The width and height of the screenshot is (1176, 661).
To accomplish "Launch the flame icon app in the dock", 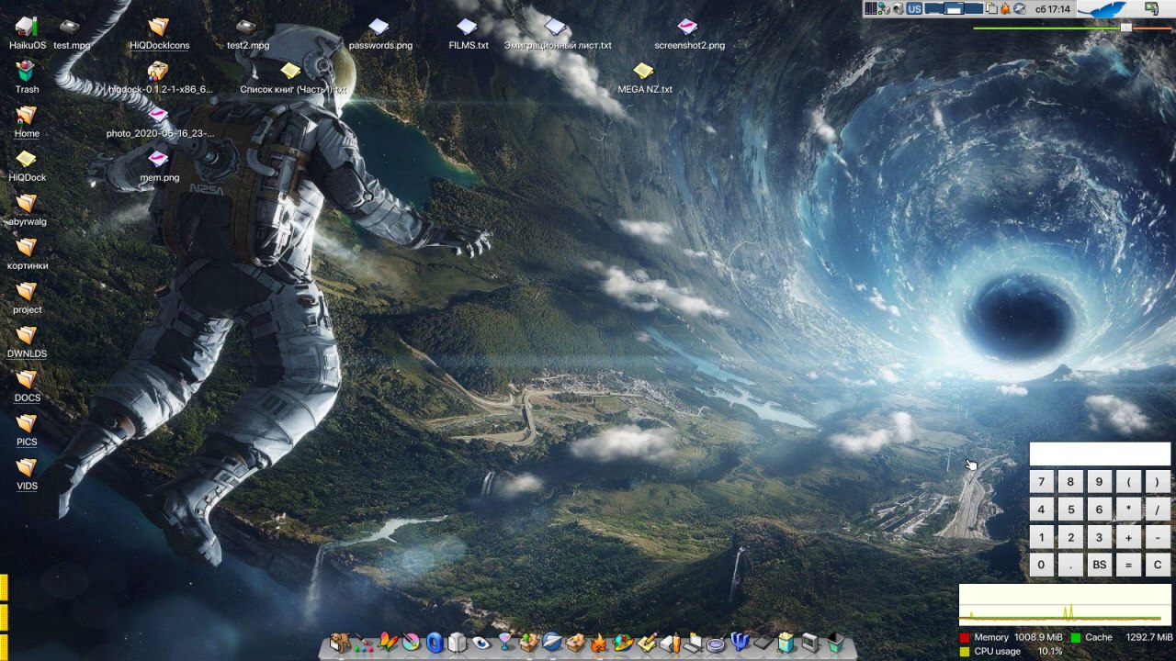I will tap(598, 644).
